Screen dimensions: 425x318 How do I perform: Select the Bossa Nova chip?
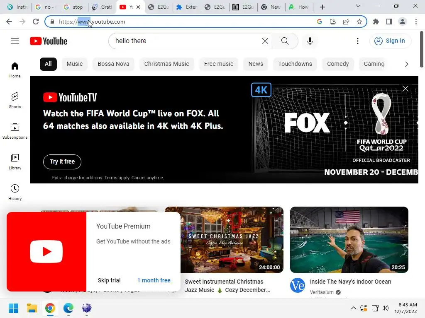point(113,64)
